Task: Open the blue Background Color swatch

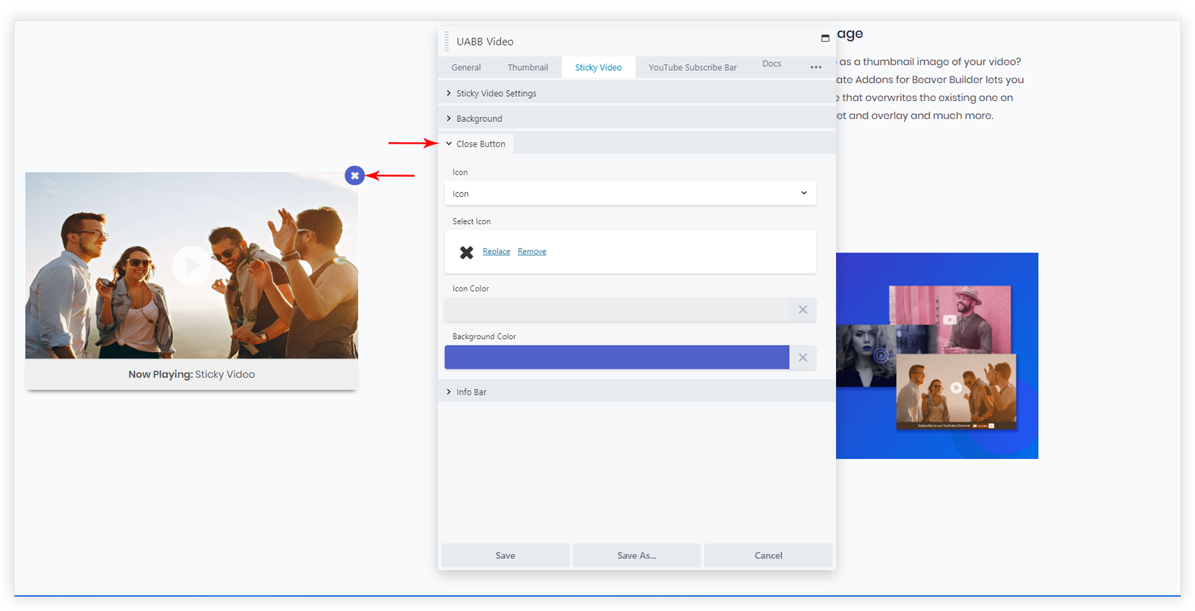Action: 616,357
